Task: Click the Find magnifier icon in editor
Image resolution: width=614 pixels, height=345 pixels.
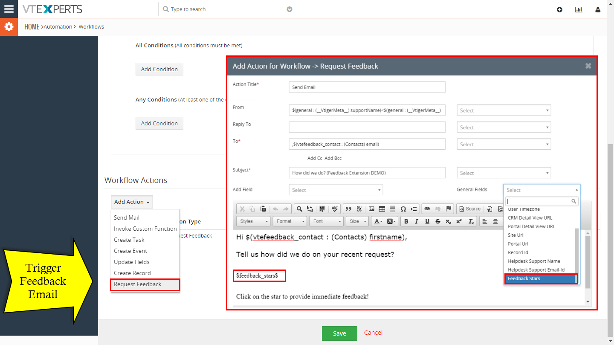Action: click(x=299, y=209)
